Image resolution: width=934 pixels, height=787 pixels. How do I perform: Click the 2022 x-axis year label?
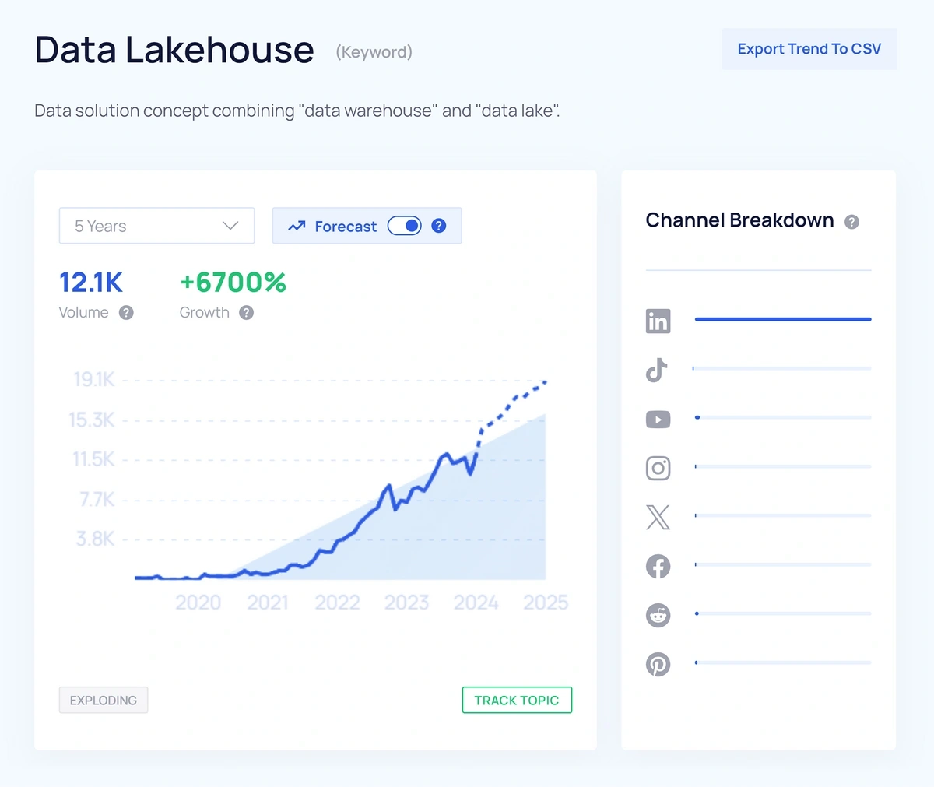(337, 603)
